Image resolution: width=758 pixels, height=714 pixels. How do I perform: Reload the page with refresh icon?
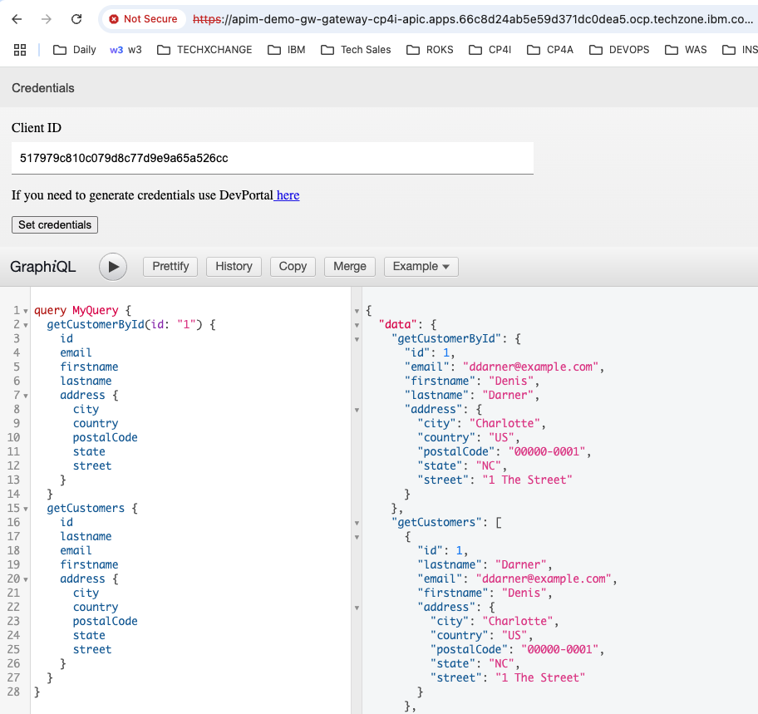[x=76, y=19]
